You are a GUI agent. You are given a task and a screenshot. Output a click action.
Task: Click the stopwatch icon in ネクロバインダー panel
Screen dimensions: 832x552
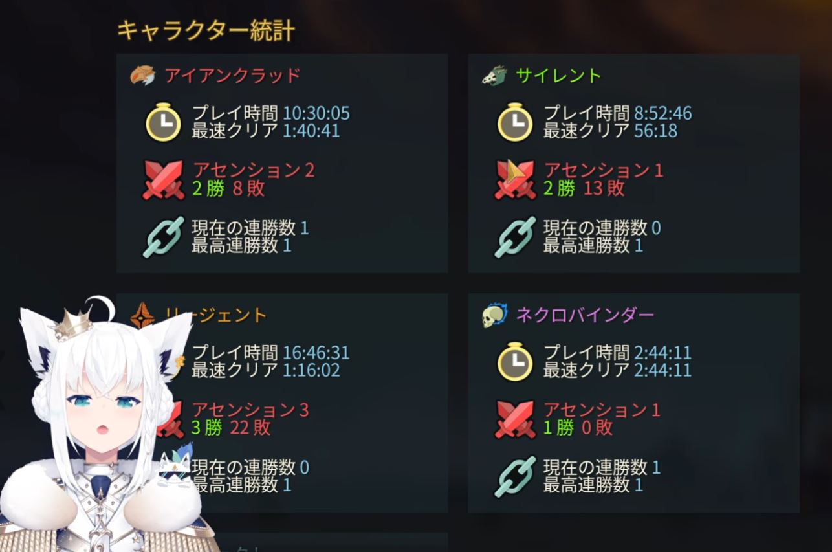(x=515, y=361)
